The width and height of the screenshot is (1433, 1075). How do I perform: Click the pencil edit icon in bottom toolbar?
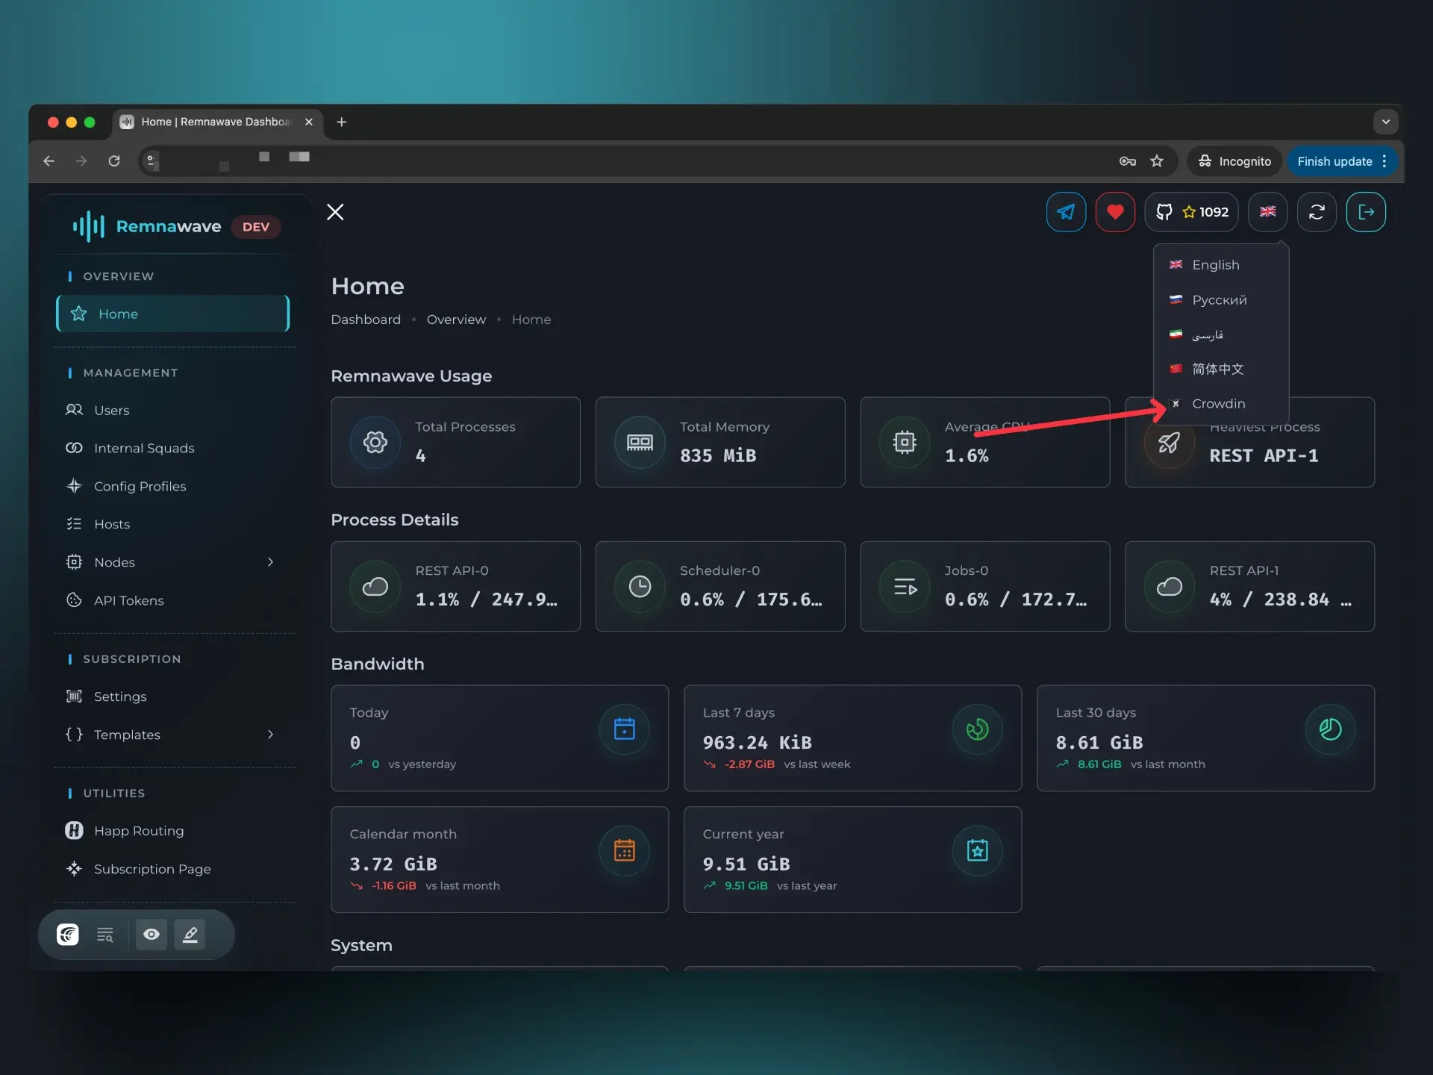190,935
